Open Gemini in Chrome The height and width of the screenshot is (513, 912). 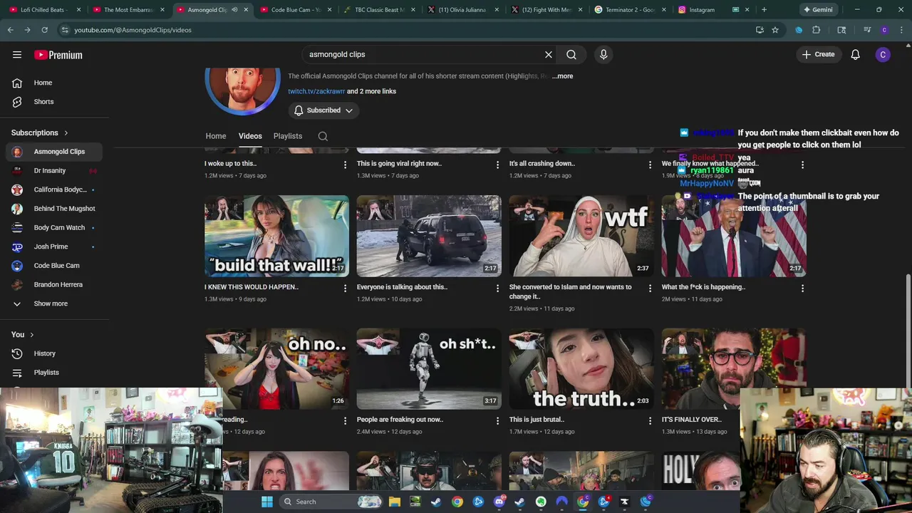(x=817, y=10)
